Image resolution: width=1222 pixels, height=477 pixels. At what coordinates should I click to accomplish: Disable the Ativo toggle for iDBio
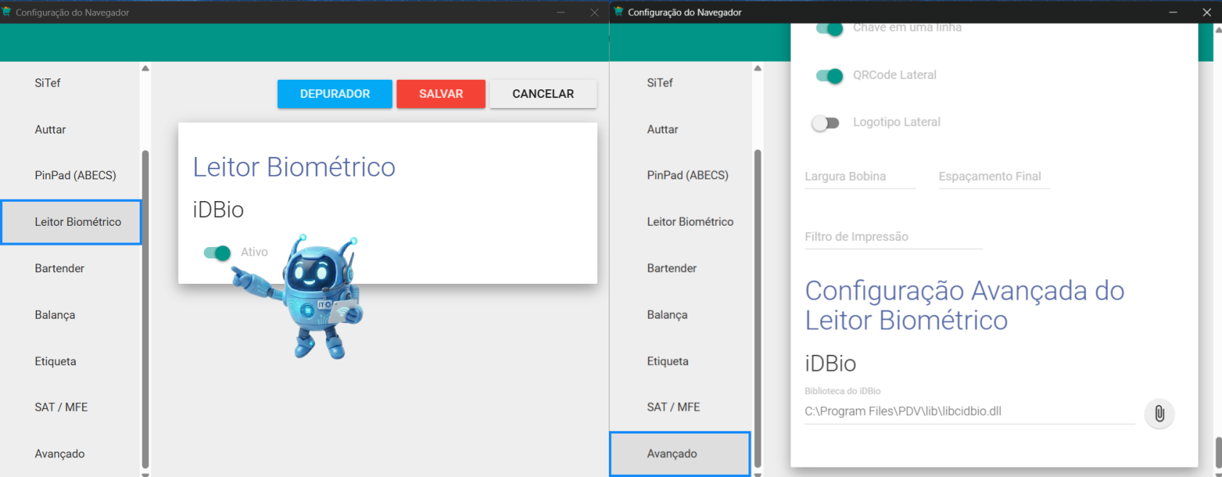tap(217, 252)
